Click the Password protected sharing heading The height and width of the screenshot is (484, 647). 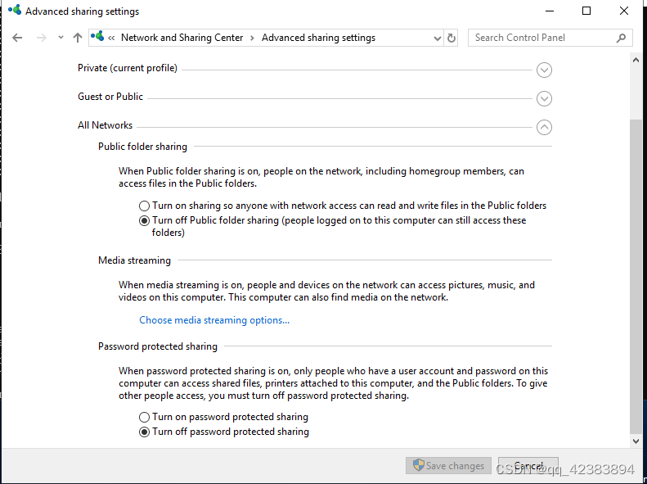[158, 346]
